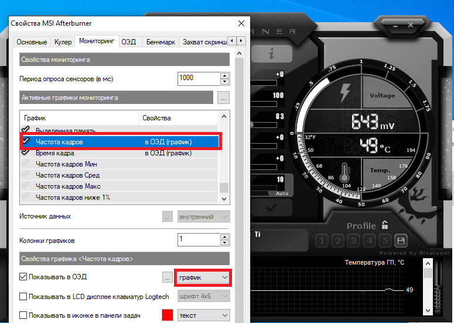Viewport: 454px width, 323px height.
Task: Select Afterburner profile slot 2
Action: coord(338,241)
